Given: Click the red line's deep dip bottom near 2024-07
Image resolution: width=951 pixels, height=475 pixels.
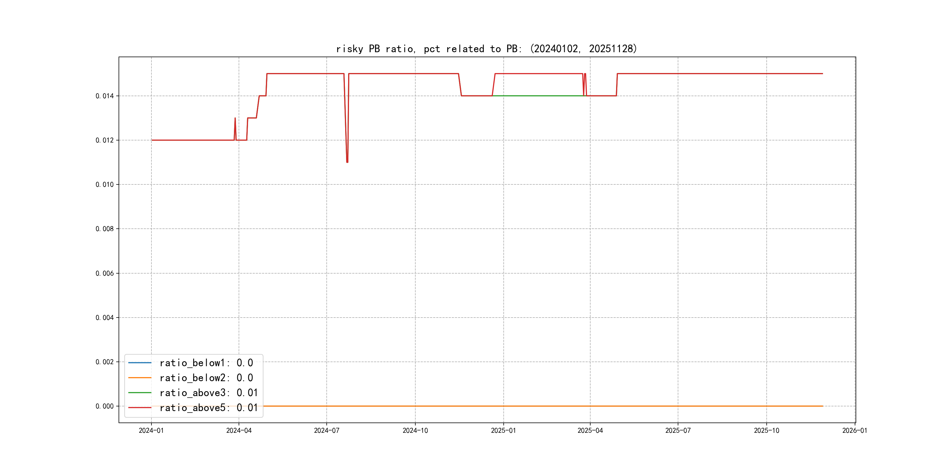Looking at the screenshot, I should [x=347, y=162].
